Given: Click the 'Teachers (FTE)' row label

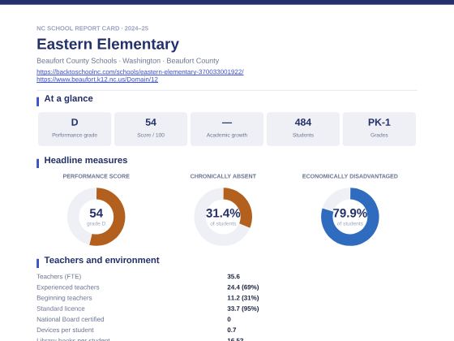Looking at the screenshot, I should 58,277.
